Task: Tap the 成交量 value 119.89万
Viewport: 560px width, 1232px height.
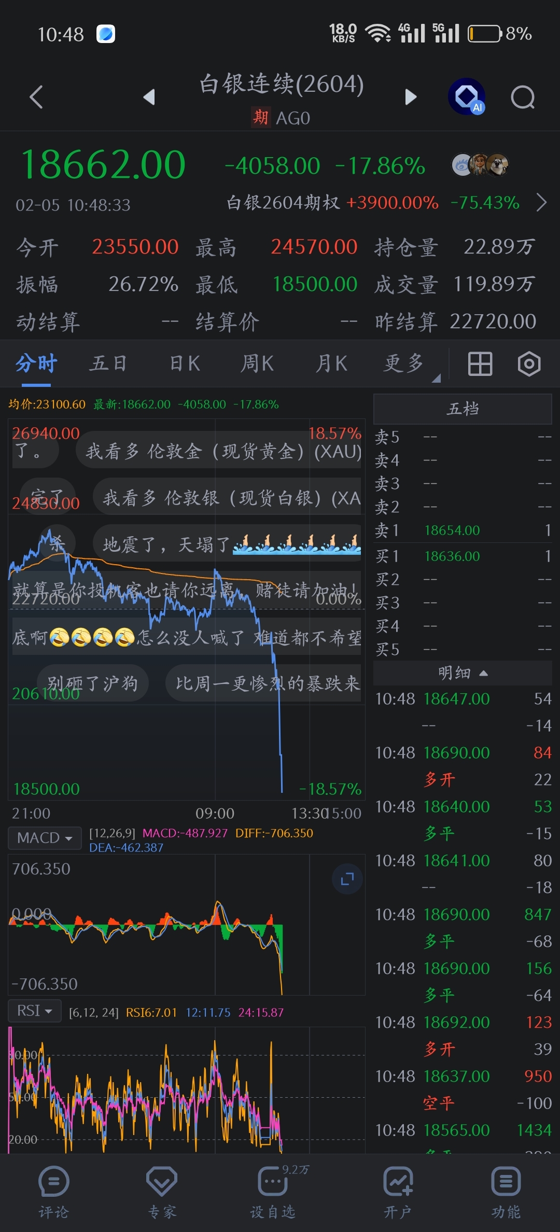Action: click(x=494, y=284)
